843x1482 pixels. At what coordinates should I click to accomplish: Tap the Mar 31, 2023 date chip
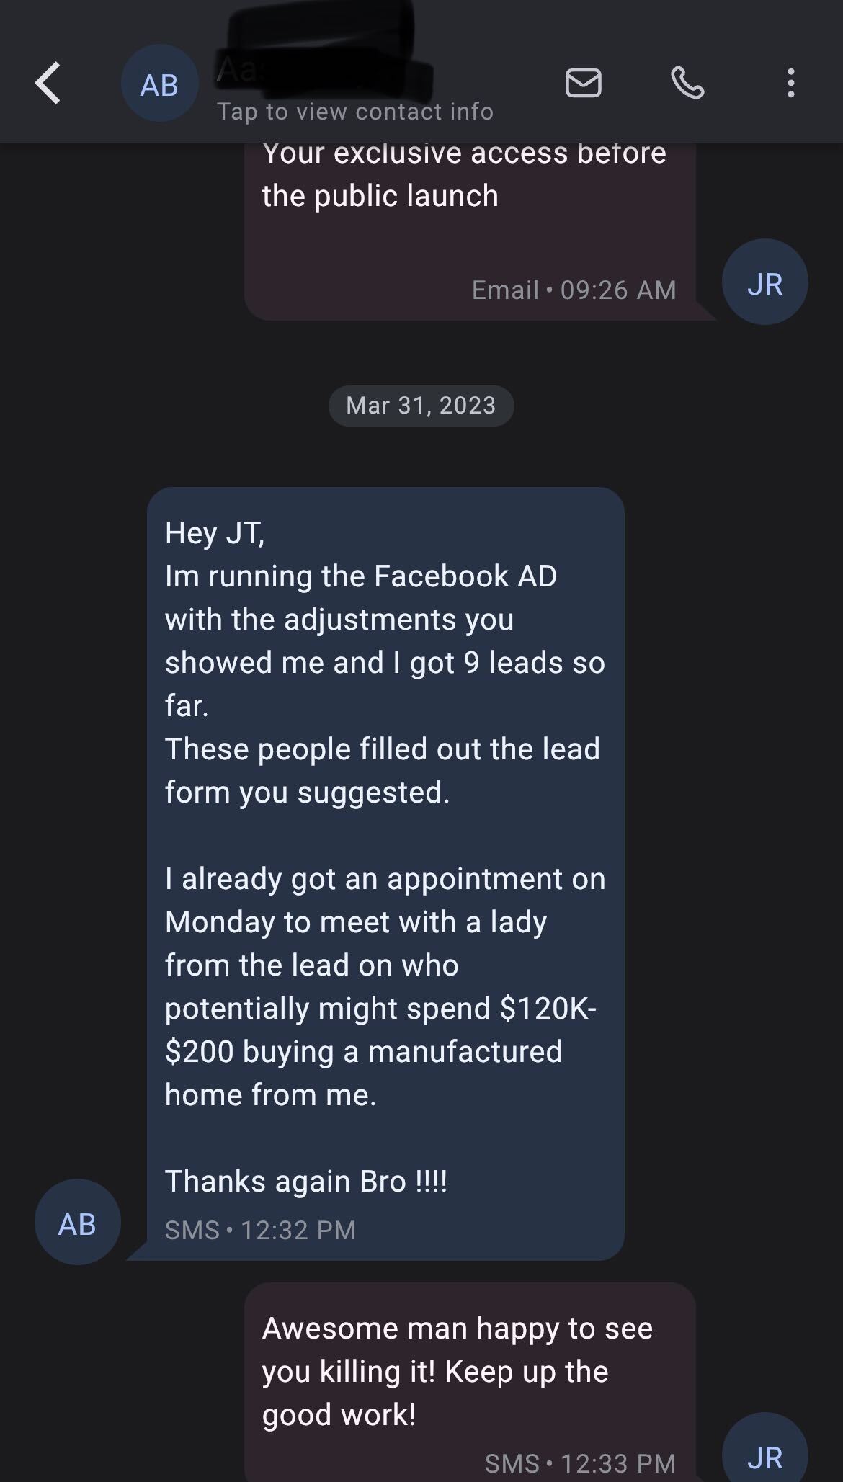pyautogui.click(x=421, y=406)
